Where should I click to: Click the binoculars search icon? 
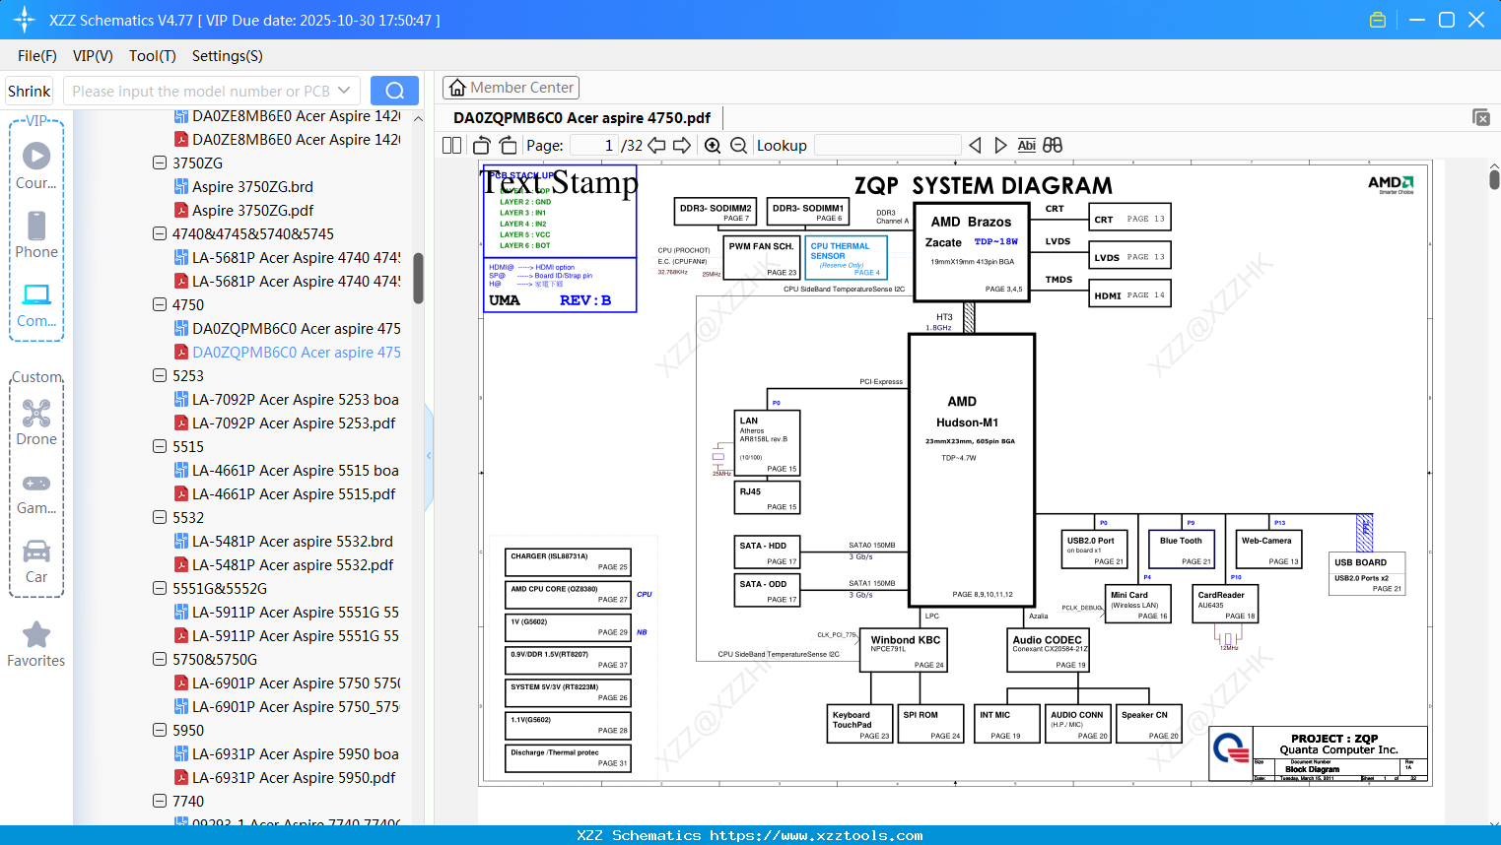pos(1053,146)
